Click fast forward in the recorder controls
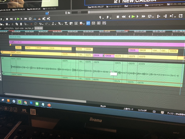The width and height of the screenshot is (185, 139). pyautogui.click(x=143, y=16)
